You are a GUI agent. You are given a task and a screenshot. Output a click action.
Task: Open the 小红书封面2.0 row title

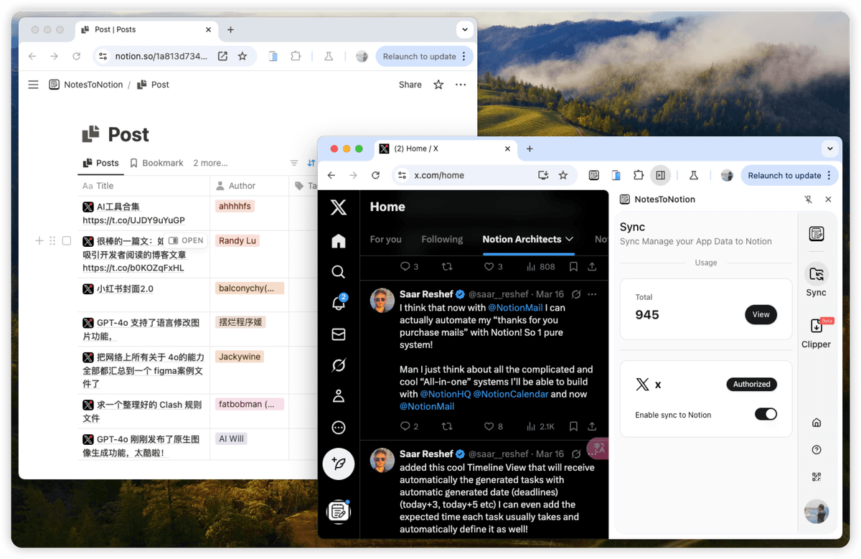(125, 288)
